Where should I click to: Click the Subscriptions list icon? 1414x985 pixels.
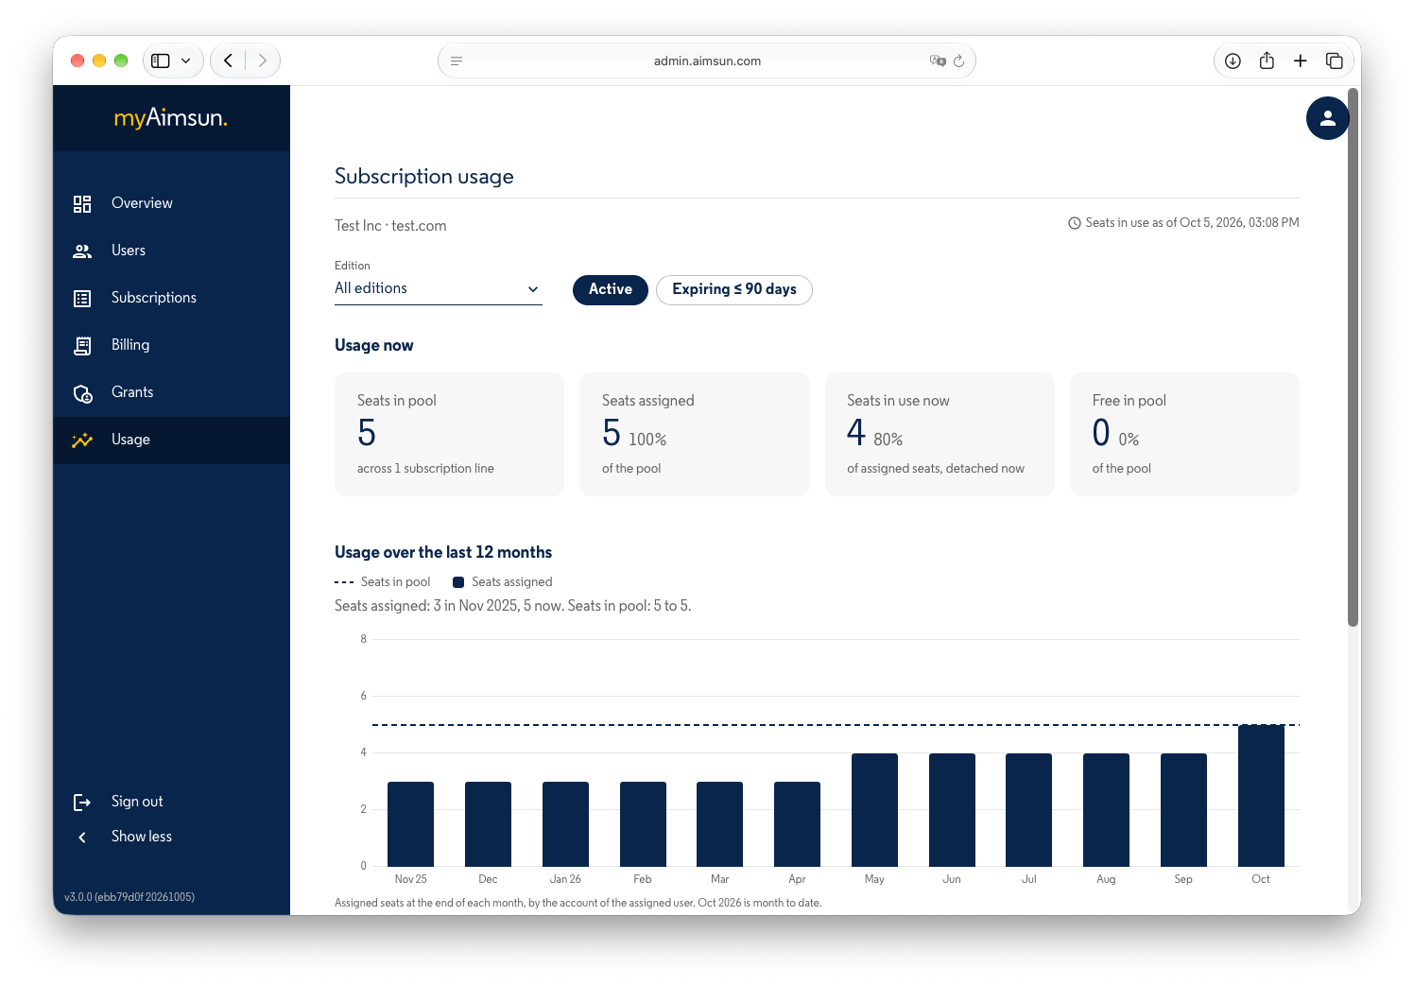82,298
